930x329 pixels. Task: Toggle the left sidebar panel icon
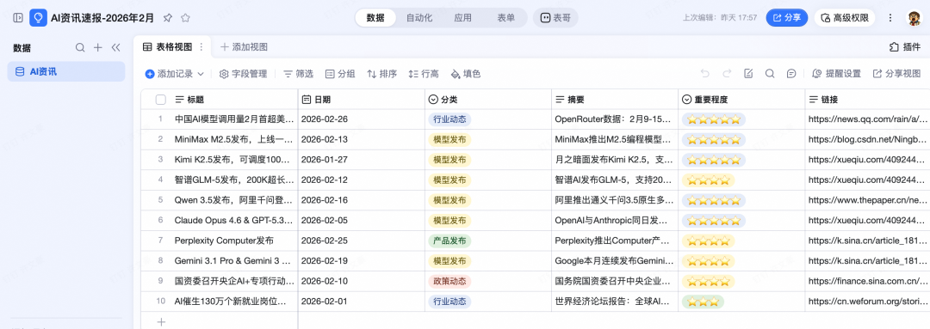click(x=18, y=18)
